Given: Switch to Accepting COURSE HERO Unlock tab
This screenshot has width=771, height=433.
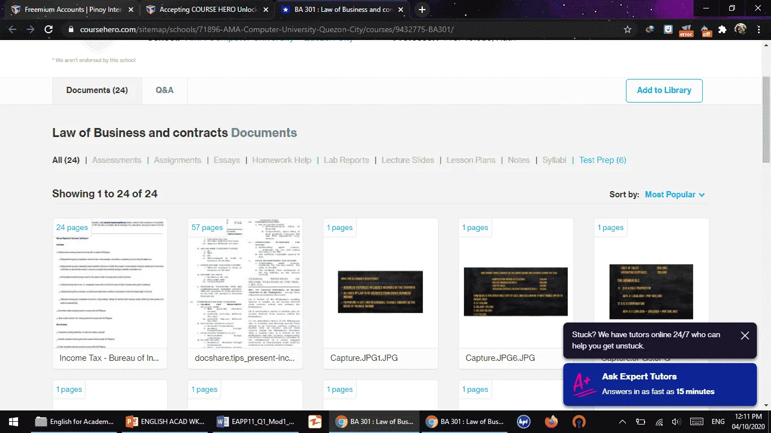Looking at the screenshot, I should point(208,10).
